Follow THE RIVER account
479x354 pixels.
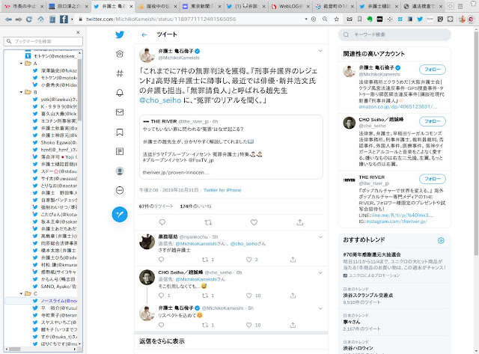pos(433,179)
